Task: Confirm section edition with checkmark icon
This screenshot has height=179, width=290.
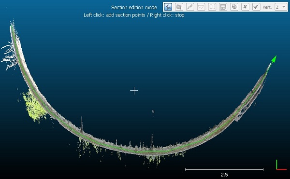Action: click(x=256, y=7)
